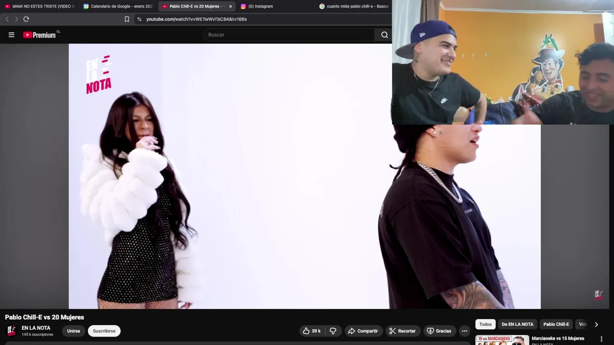
Task: Switch to MAMI NO ESTES TRISTE tab
Action: point(40,6)
